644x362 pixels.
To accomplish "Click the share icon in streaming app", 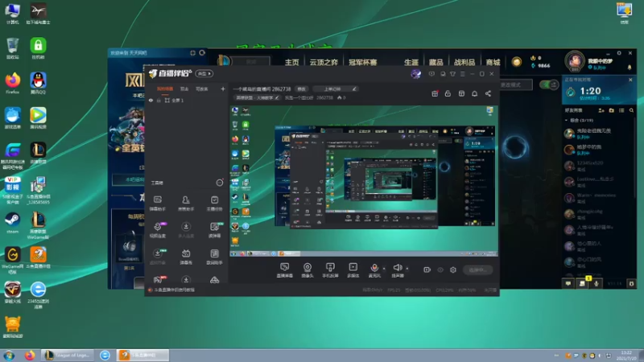I will pos(488,93).
